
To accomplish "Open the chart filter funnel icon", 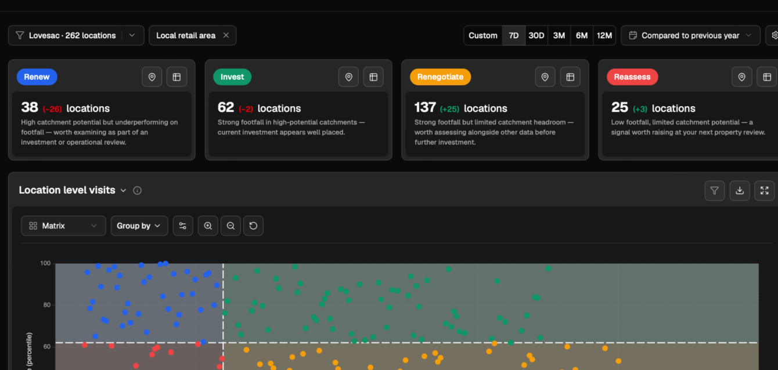I will click(x=715, y=190).
